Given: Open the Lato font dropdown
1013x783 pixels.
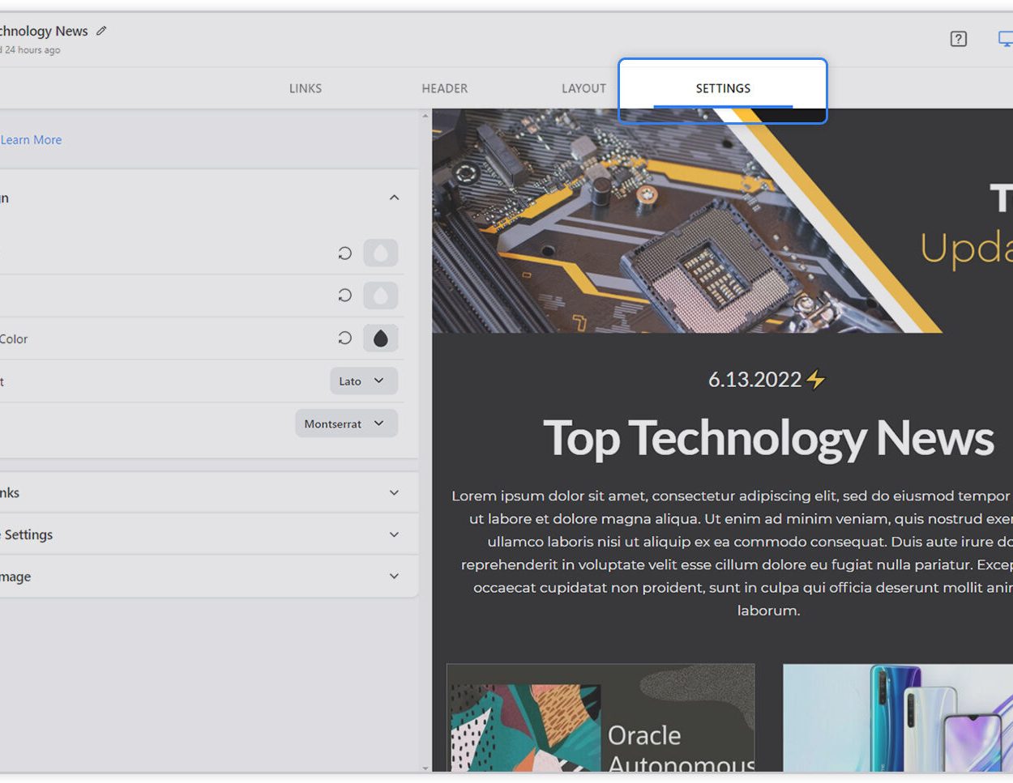Looking at the screenshot, I should [363, 381].
